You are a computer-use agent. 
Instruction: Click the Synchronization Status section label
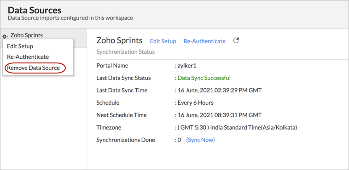[x=126, y=52]
